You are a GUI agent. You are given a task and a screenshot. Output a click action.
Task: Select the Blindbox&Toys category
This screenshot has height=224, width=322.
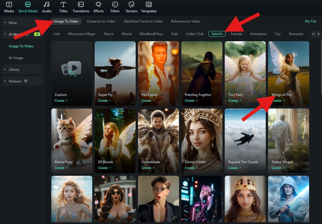[x=151, y=34]
